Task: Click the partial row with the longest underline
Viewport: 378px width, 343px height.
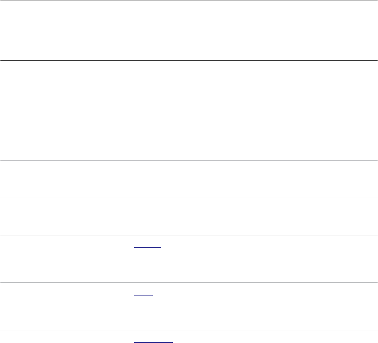Action: coord(189,337)
